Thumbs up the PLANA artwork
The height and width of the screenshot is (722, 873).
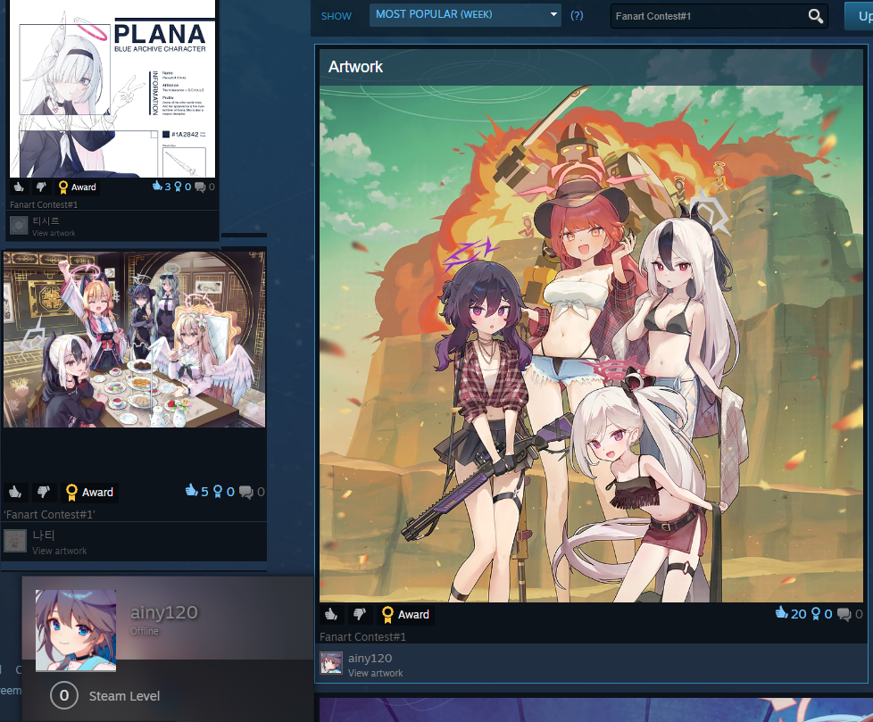pos(19,187)
